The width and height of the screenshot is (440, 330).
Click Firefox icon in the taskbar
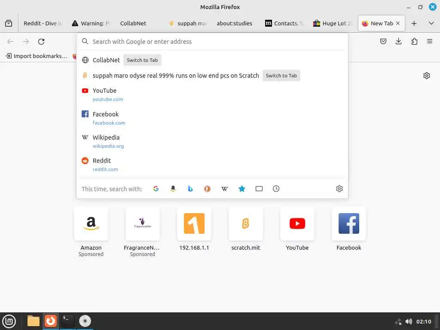(x=51, y=321)
